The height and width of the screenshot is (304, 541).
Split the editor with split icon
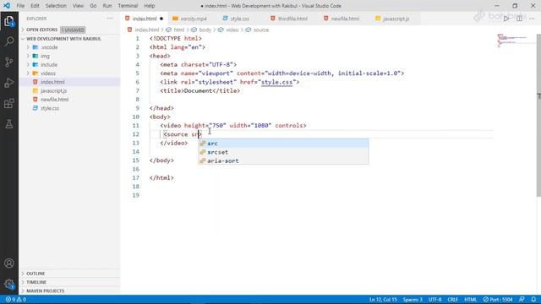click(x=519, y=19)
